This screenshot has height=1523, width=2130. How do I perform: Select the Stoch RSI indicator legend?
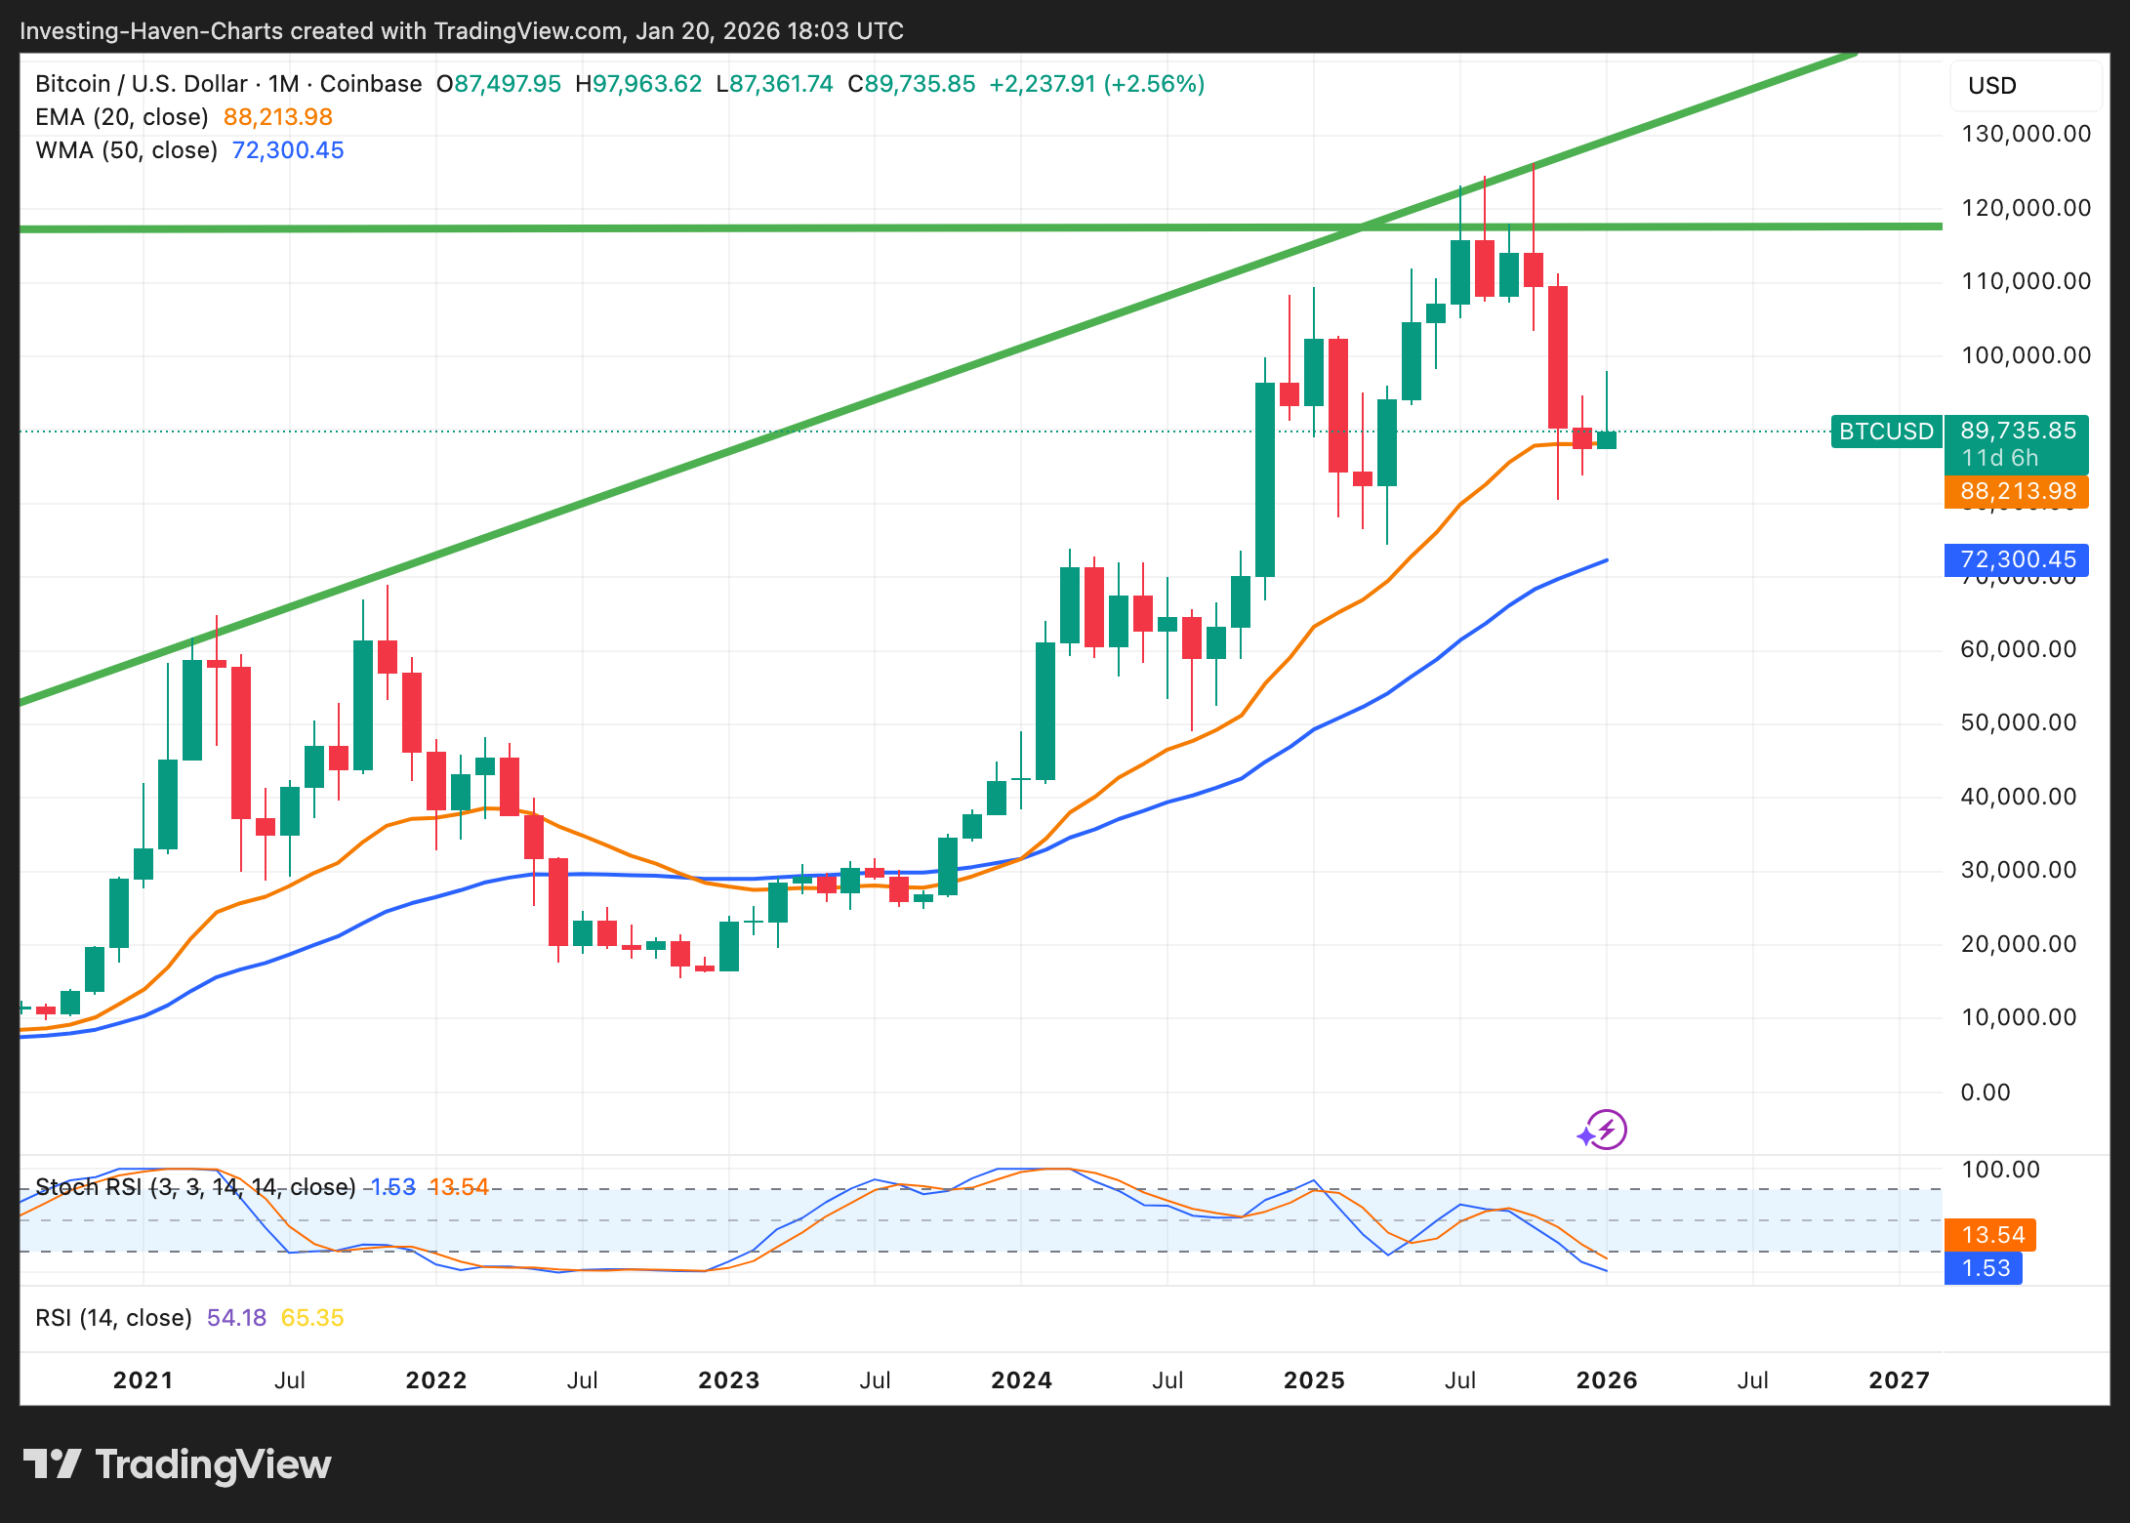(x=195, y=1187)
